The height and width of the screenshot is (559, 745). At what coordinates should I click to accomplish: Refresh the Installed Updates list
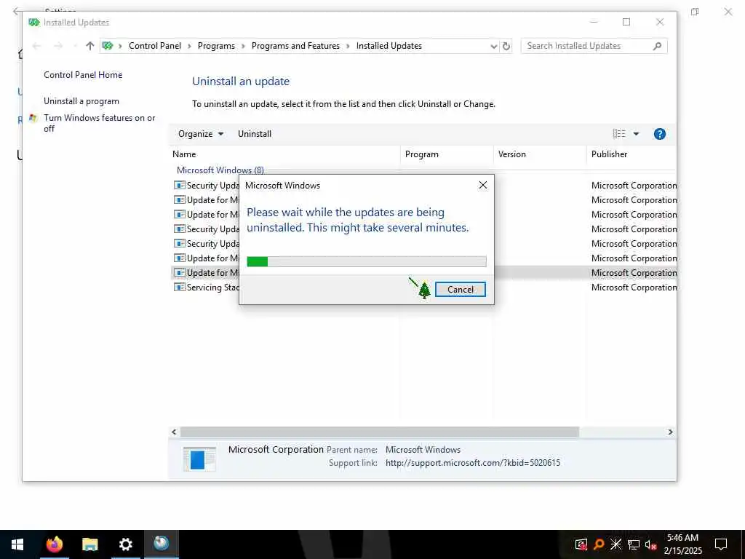(506, 46)
